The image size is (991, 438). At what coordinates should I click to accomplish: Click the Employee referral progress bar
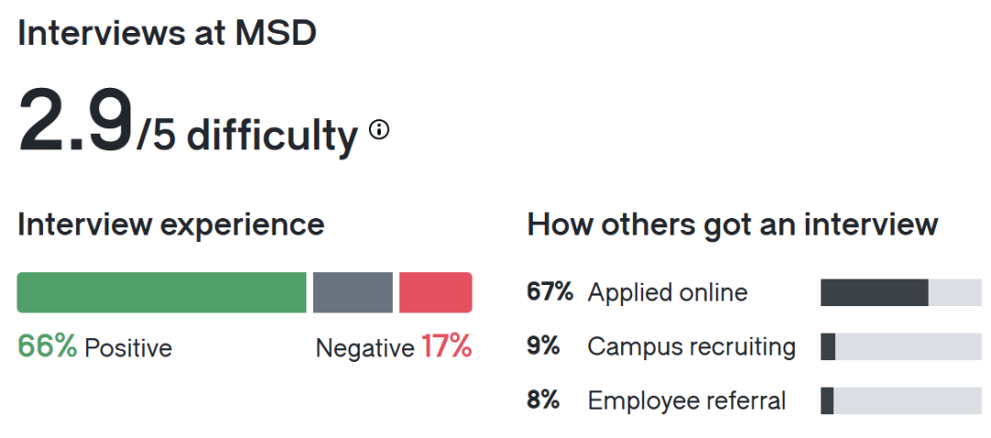click(900, 400)
